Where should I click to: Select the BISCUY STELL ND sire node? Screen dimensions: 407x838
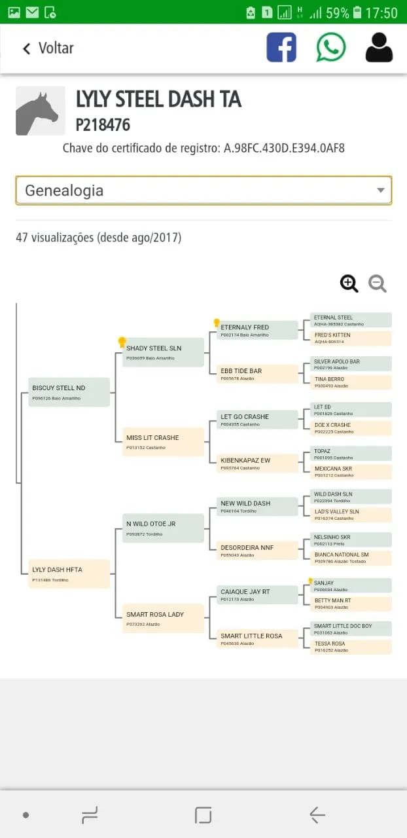tap(69, 392)
